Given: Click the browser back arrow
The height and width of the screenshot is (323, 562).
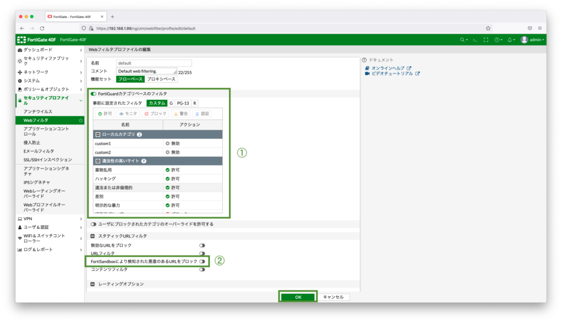Looking at the screenshot, I should click(22, 29).
